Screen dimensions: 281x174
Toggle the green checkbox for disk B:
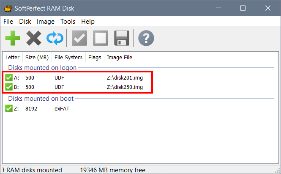point(9,87)
